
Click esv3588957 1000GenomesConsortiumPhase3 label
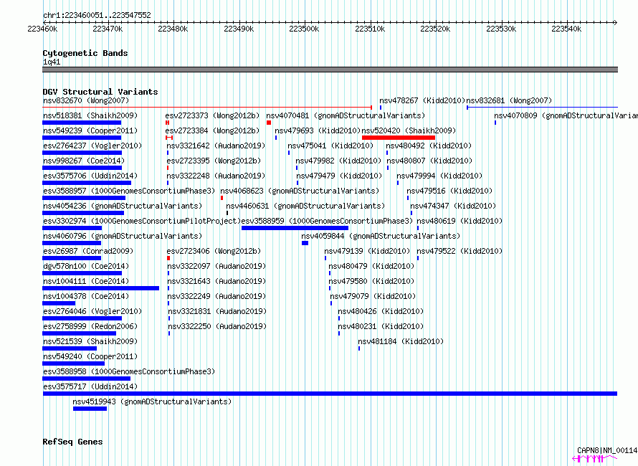pos(129,191)
